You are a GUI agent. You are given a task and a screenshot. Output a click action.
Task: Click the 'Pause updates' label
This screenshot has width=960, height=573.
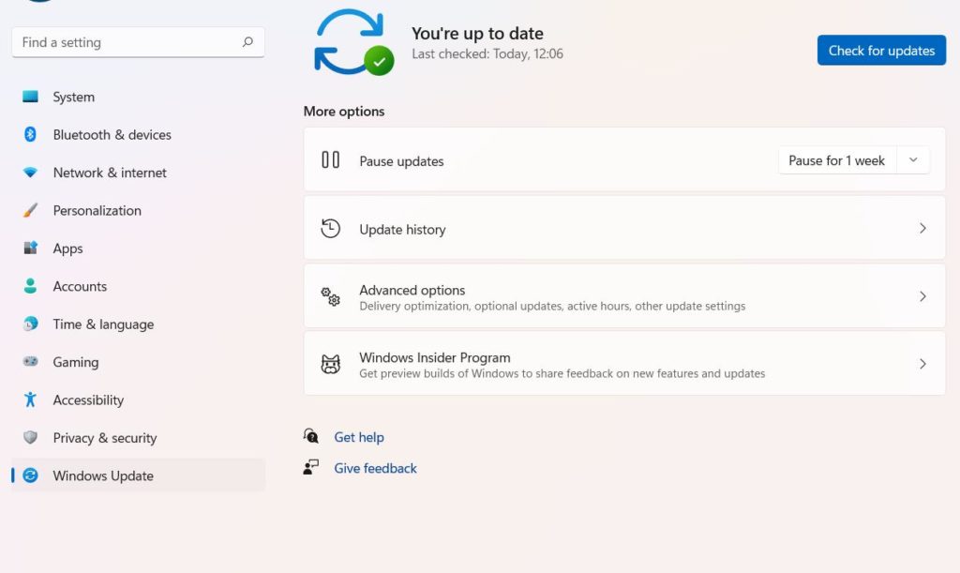coord(401,161)
